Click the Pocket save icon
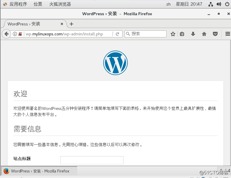 point(215,34)
